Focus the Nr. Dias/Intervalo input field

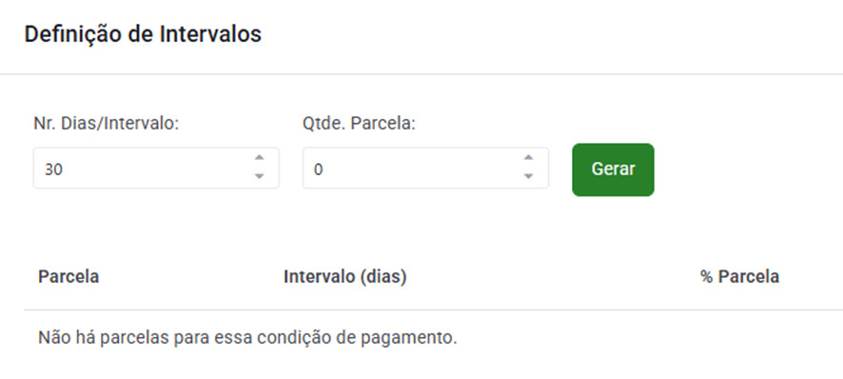click(156, 168)
